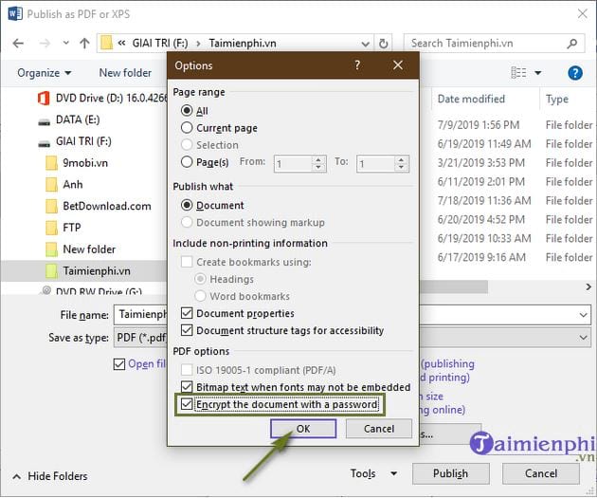This screenshot has height=498, width=597.
Task: Select the All page range radio
Action: tap(187, 110)
